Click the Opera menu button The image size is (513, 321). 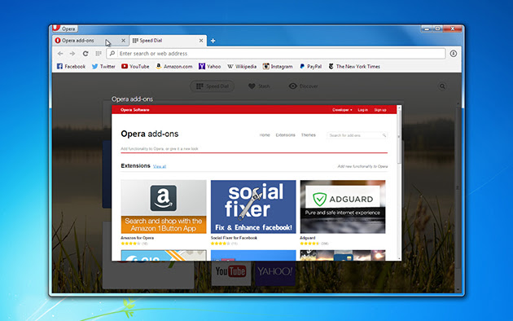point(65,29)
